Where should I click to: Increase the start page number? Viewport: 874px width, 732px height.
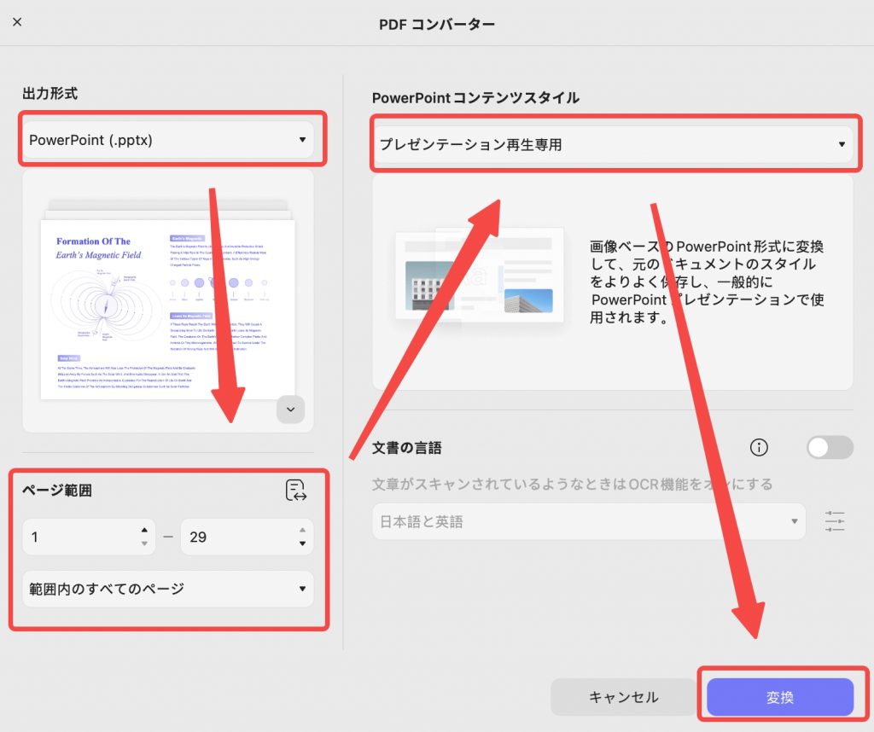144,530
